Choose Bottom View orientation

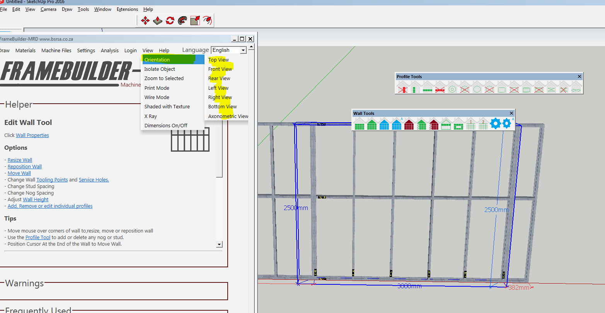point(222,106)
